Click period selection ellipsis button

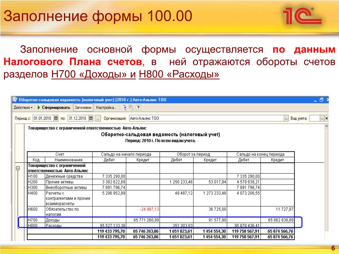click(98, 118)
